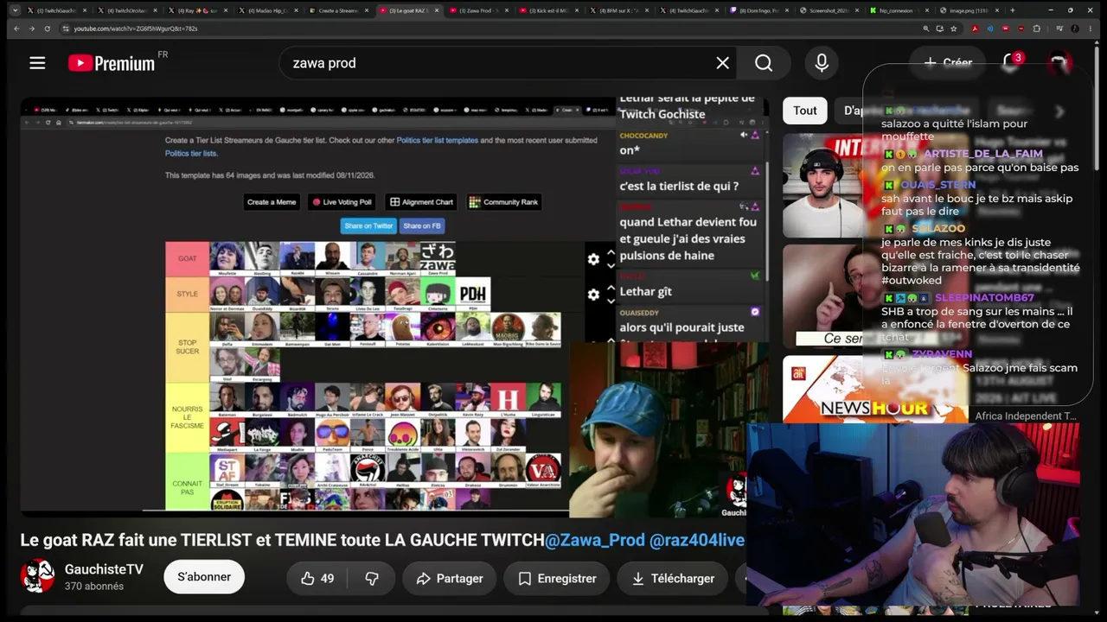Open Chrome's tab search dropdown
Screen dimensions: 1107x622
(15, 10)
